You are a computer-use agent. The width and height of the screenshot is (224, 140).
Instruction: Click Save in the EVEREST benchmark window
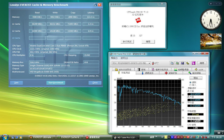click(16, 83)
